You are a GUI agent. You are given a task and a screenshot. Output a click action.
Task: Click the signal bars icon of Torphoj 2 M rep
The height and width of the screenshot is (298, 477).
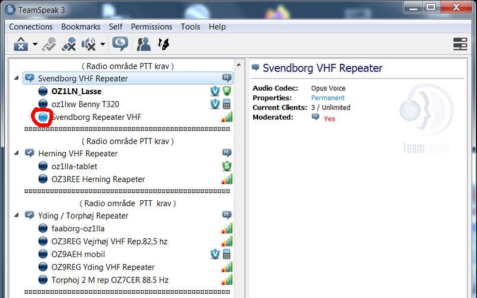pyautogui.click(x=227, y=280)
